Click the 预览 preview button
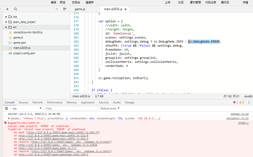Image resolution: width=253 pixels, height=157 pixels. coord(62,3)
